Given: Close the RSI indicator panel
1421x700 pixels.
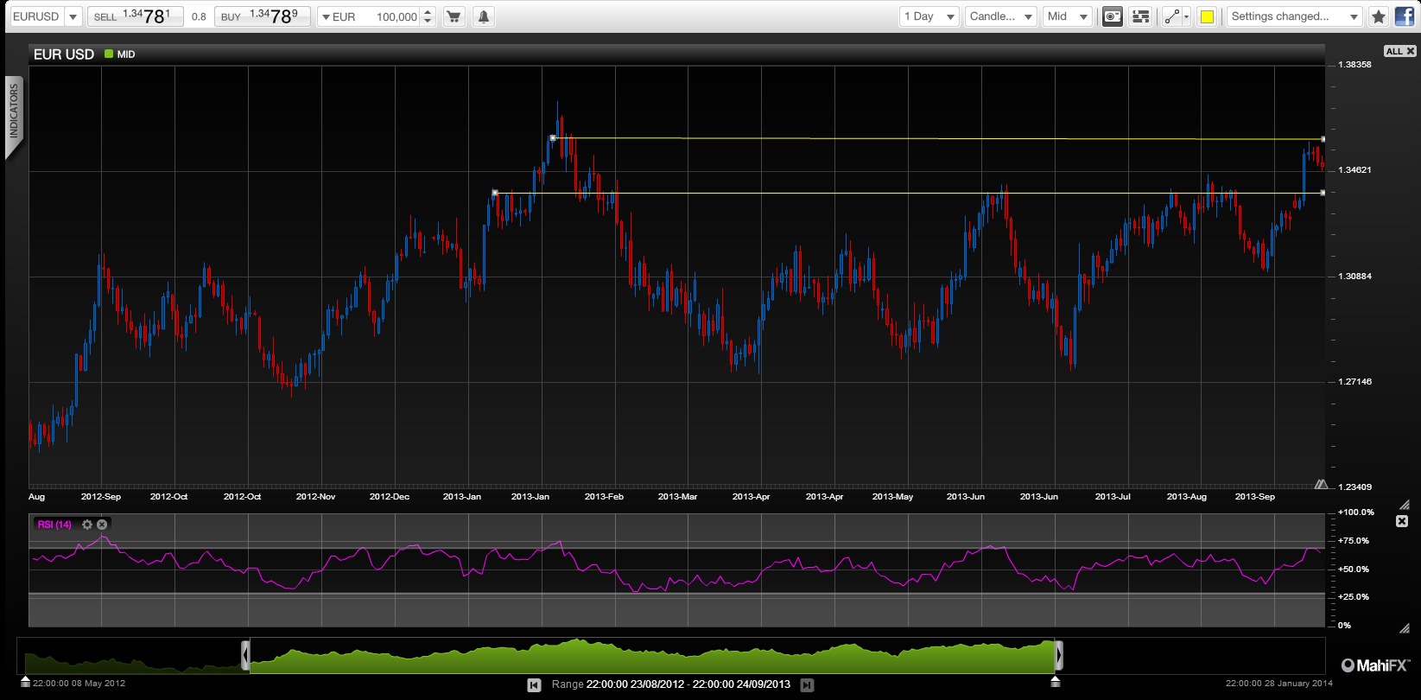Looking at the screenshot, I should pos(1402,521).
